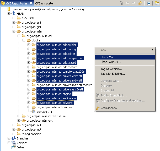
Task: Click the disabled Compare With... entry
Action: coord(125,81)
